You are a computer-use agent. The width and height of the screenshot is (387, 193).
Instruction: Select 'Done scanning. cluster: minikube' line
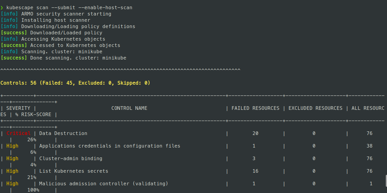(63, 58)
